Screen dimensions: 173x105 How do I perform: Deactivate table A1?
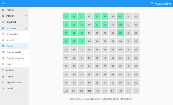(x=66, y=16)
